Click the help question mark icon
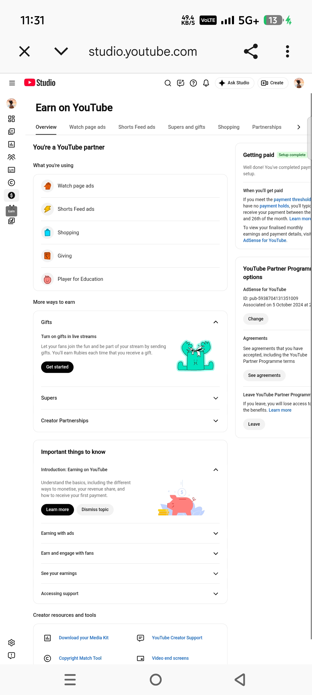Image resolution: width=312 pixels, height=695 pixels. (193, 83)
